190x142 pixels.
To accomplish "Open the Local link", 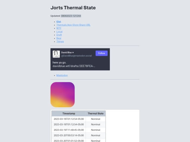I will click(59, 32).
